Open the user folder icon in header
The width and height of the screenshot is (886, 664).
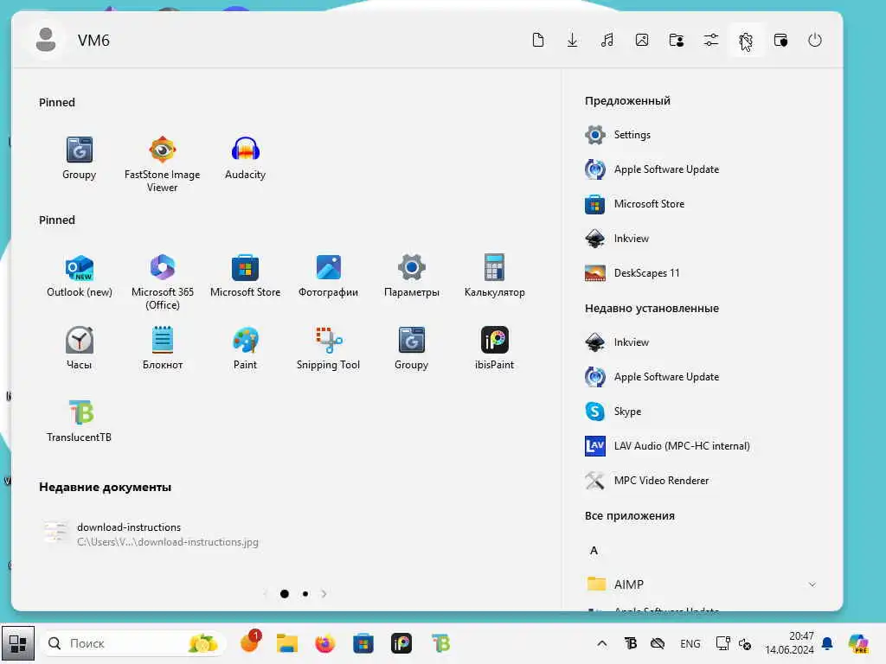tap(677, 40)
